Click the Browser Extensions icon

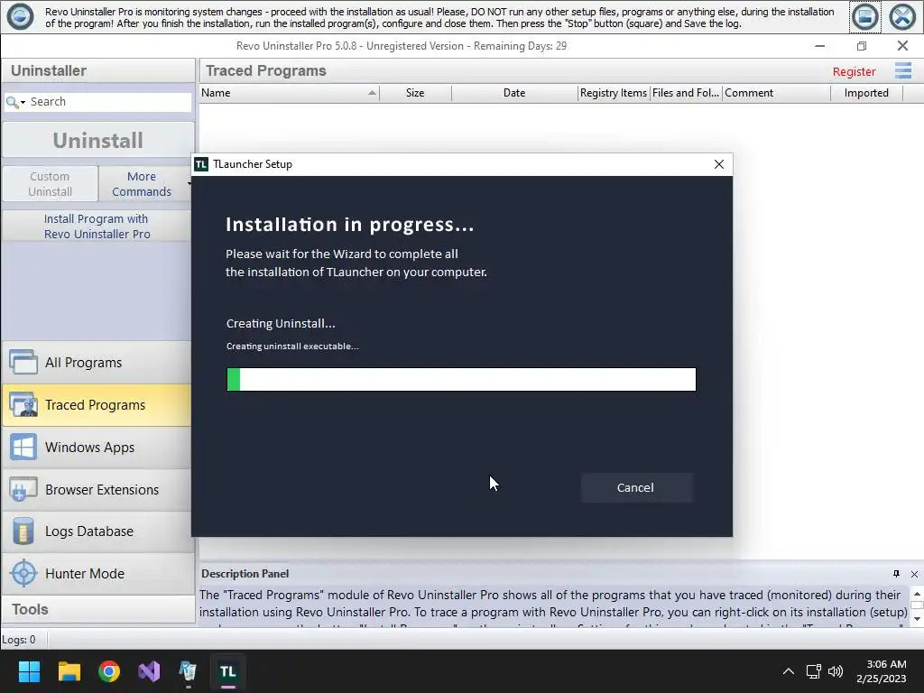point(23,490)
